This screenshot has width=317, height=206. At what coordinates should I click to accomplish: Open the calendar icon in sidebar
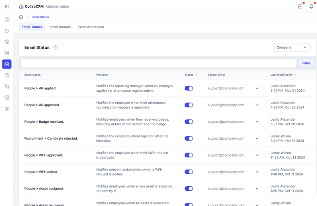(7, 75)
